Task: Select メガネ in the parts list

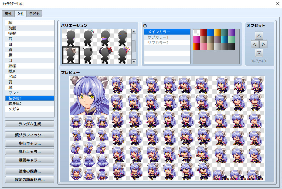Action: pyautogui.click(x=29, y=109)
